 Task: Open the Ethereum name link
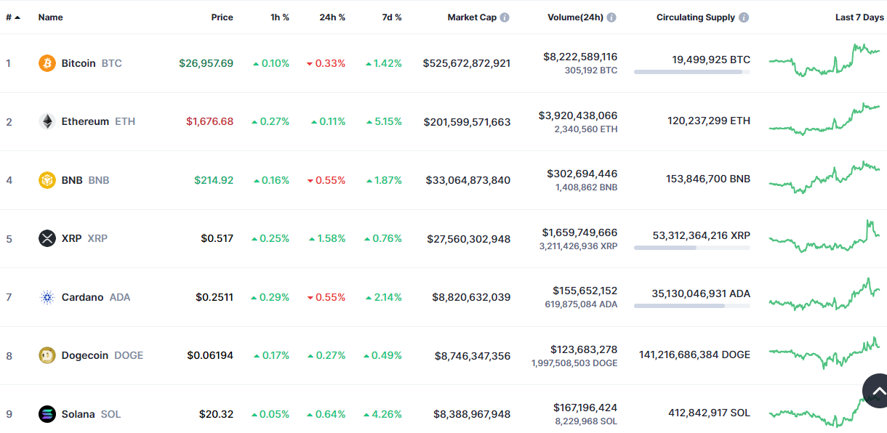[x=85, y=121]
